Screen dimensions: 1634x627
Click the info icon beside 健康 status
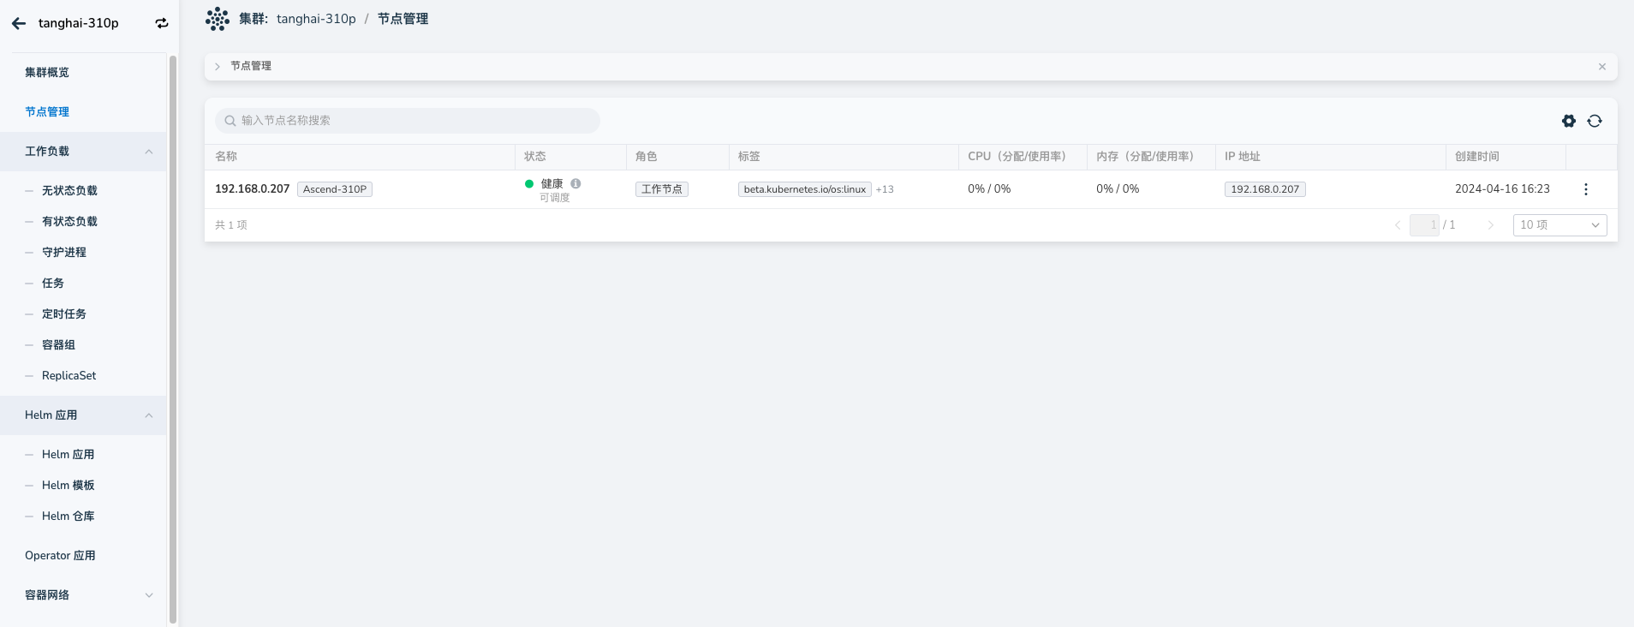coord(575,183)
